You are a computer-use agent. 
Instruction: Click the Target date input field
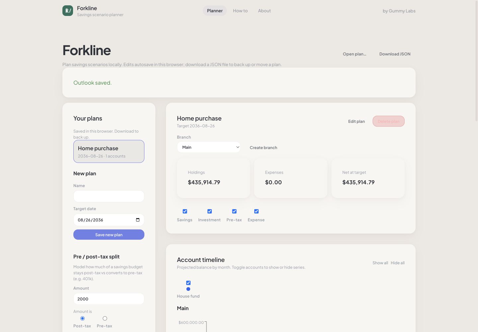(109, 220)
